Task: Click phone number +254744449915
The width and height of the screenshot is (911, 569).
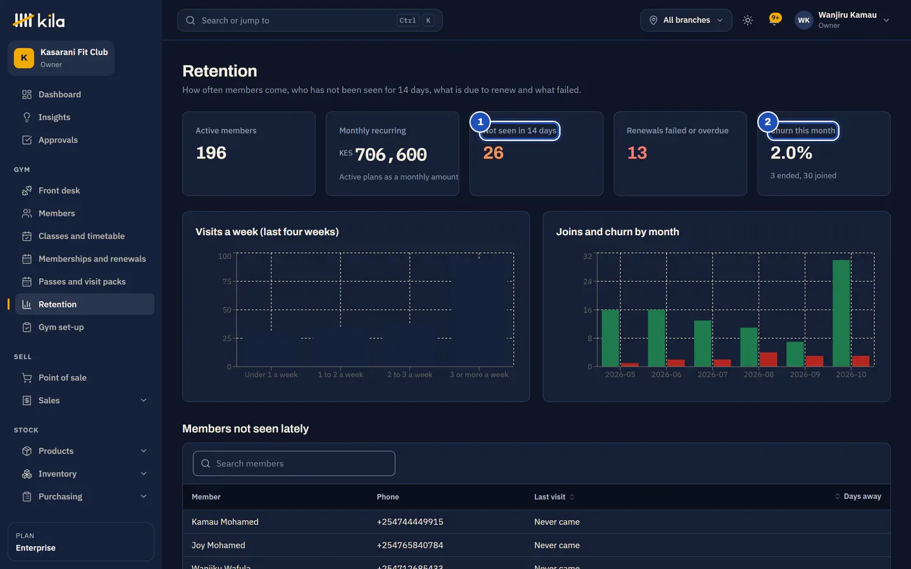Action: click(410, 522)
